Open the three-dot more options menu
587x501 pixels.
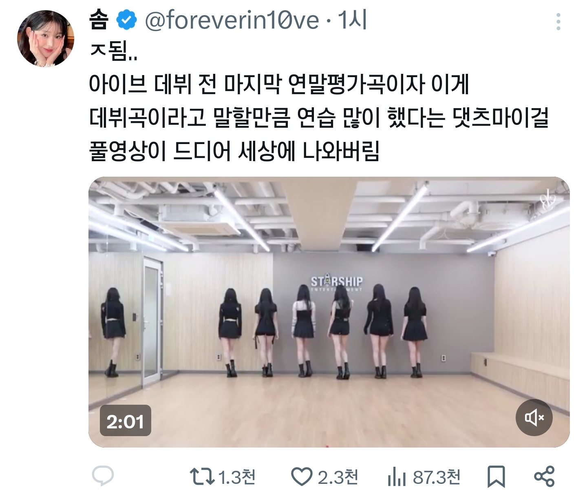click(x=558, y=22)
